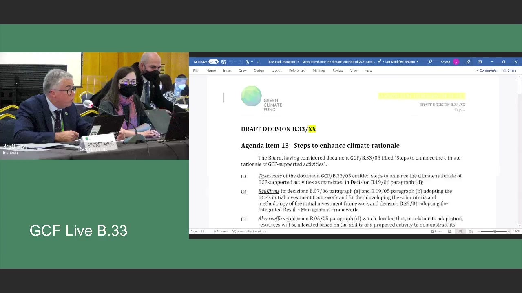The width and height of the screenshot is (522, 293).
Task: Click the word count in status bar
Action: tap(220, 232)
